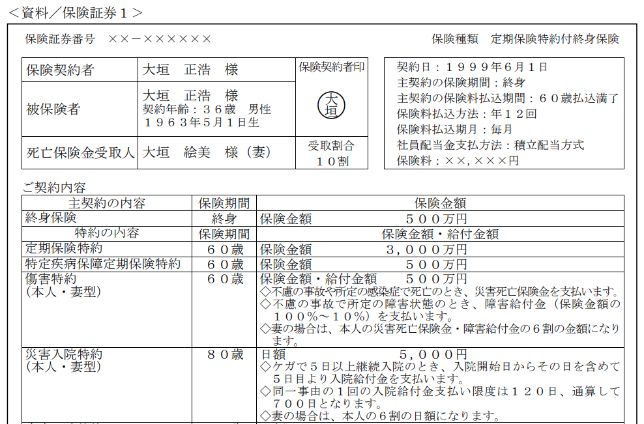Select the policy number ××－××××××
The height and width of the screenshot is (424, 644).
point(160,39)
